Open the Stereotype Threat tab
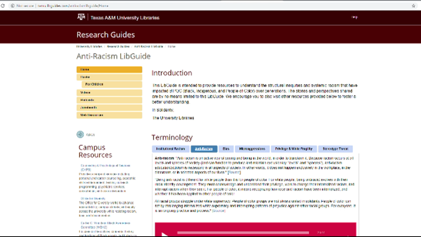This screenshot has width=421, height=237. coord(335,149)
